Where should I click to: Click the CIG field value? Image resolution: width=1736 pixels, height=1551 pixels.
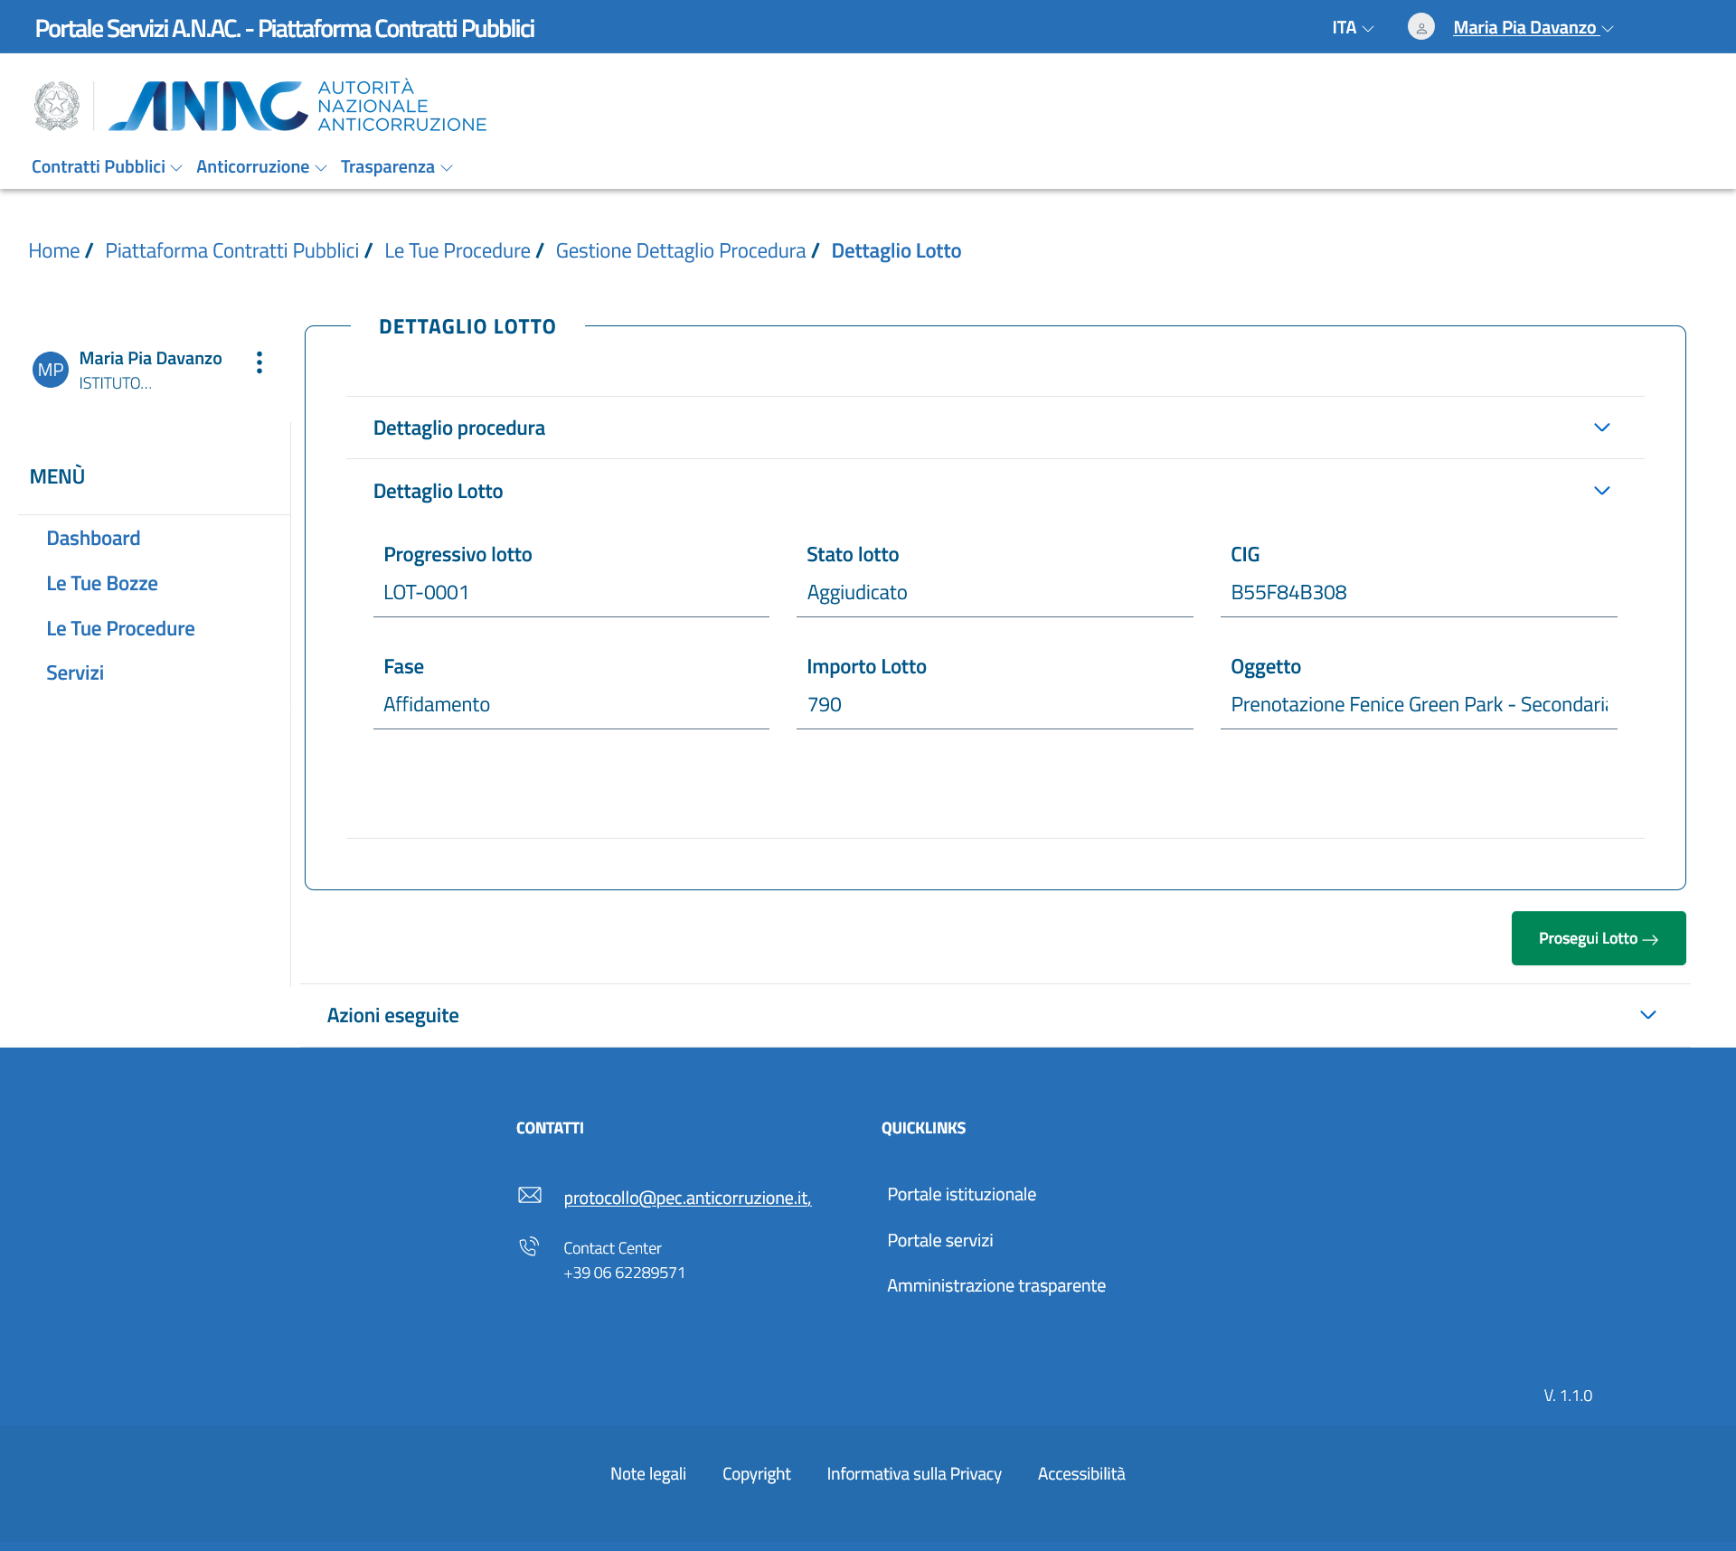[1288, 592]
